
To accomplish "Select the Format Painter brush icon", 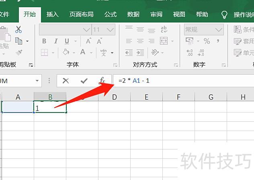I will point(19,52).
